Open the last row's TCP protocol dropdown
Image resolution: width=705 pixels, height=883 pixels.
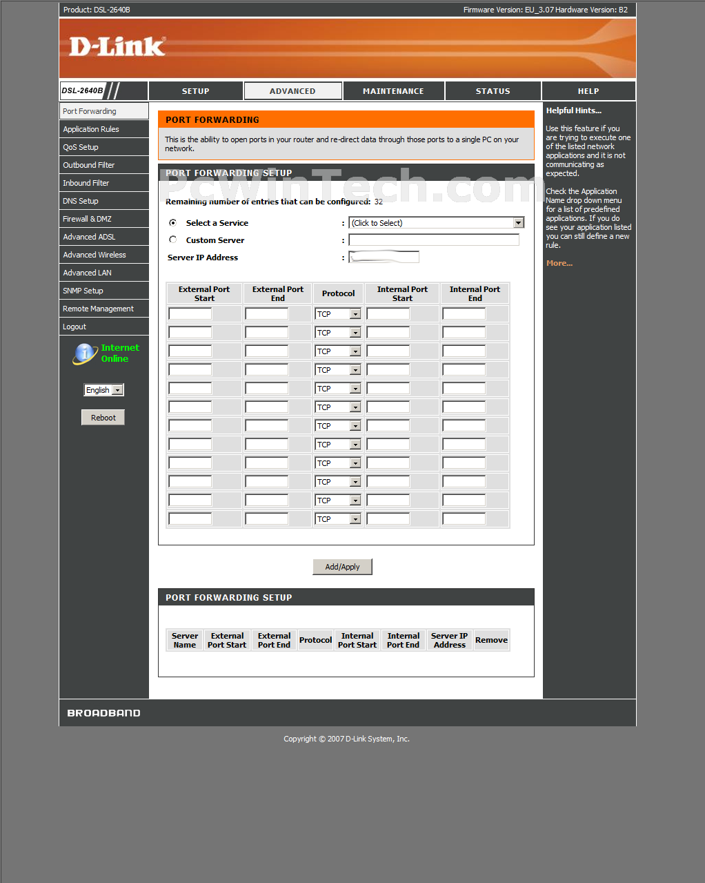click(x=338, y=519)
